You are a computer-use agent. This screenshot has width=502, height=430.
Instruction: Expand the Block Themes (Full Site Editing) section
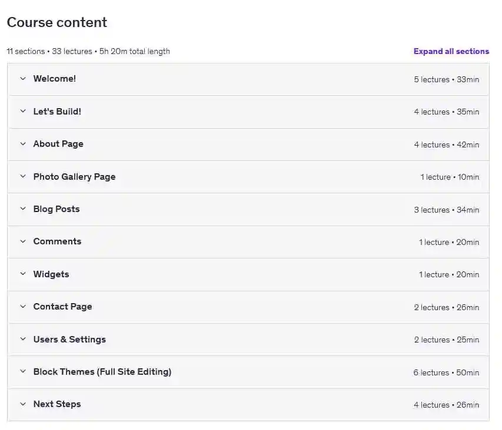[102, 372]
